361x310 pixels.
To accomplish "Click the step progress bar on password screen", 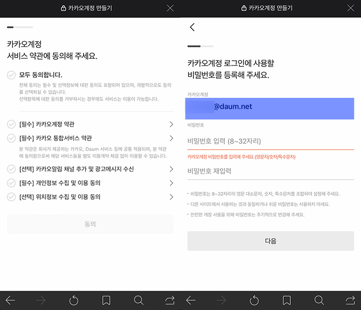I will [x=201, y=46].
